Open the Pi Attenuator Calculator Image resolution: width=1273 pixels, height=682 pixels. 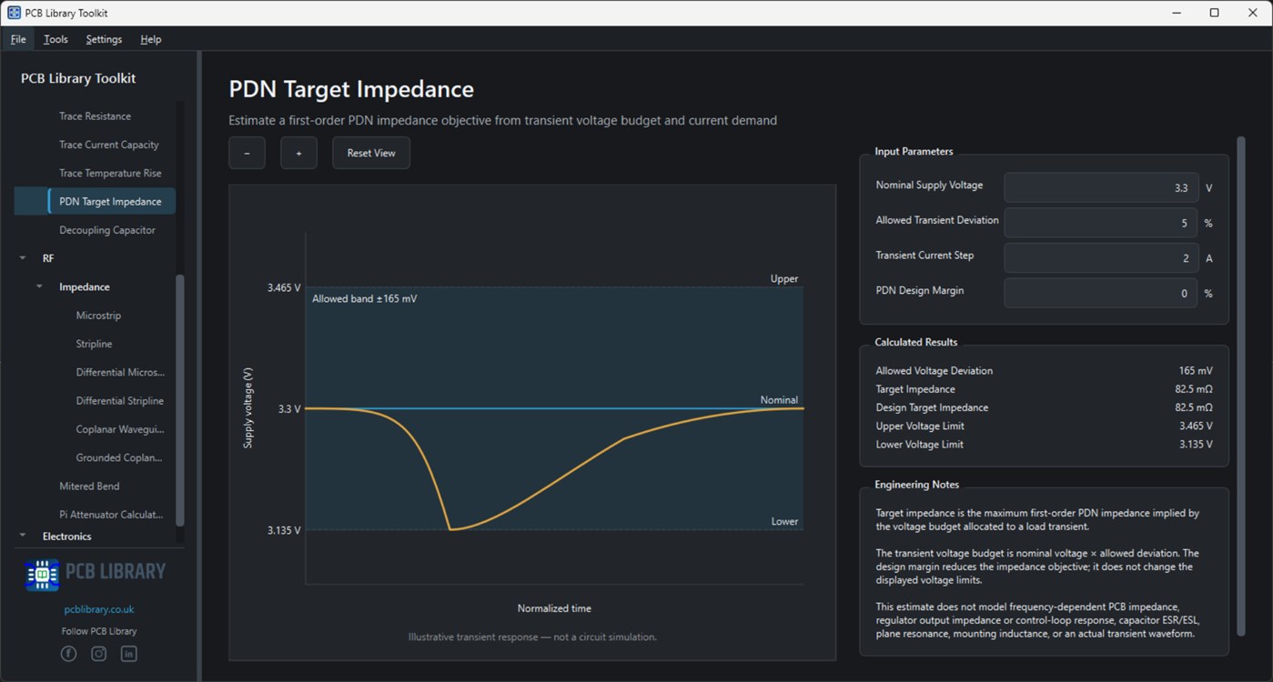click(x=111, y=515)
